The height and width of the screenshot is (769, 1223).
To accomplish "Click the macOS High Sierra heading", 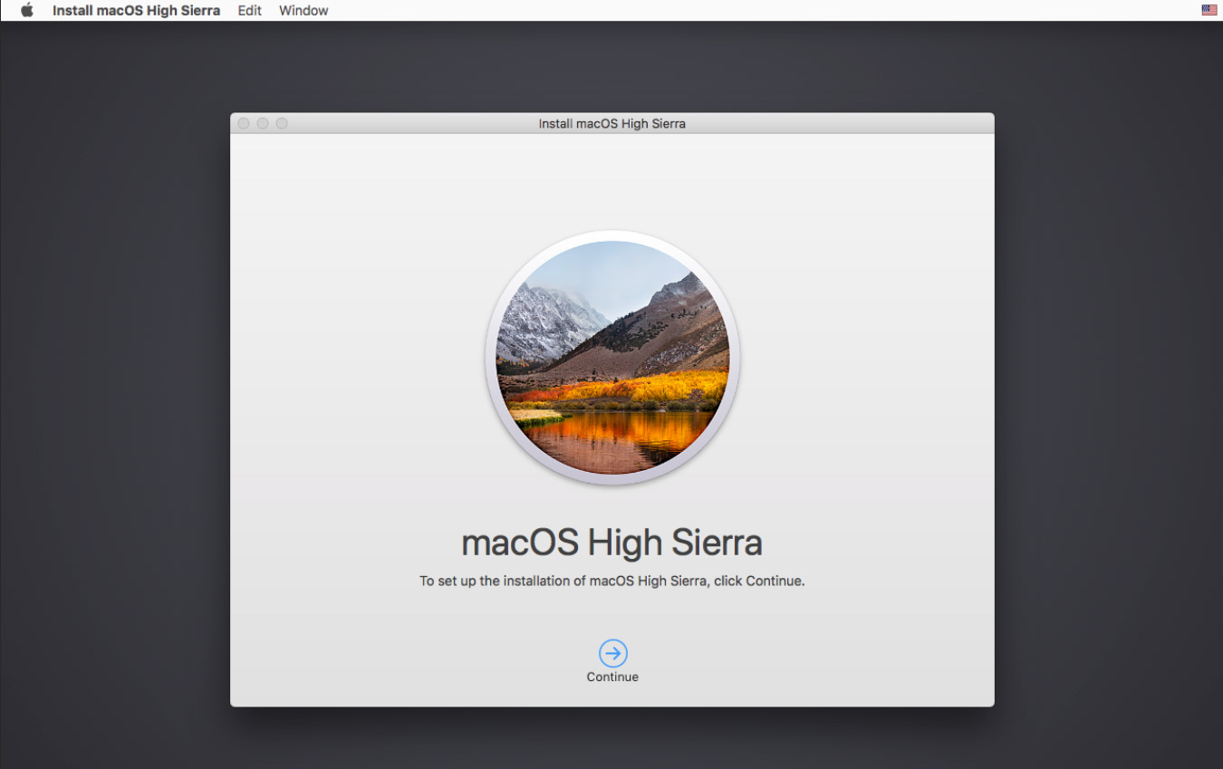I will pyautogui.click(x=611, y=543).
